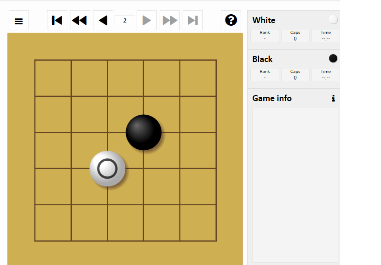Jump to first move
381x265 pixels.
pyautogui.click(x=57, y=20)
